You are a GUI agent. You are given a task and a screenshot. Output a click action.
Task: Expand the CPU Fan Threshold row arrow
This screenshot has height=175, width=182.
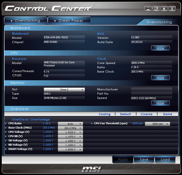click(92, 124)
